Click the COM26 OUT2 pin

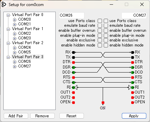click(x=73, y=98)
